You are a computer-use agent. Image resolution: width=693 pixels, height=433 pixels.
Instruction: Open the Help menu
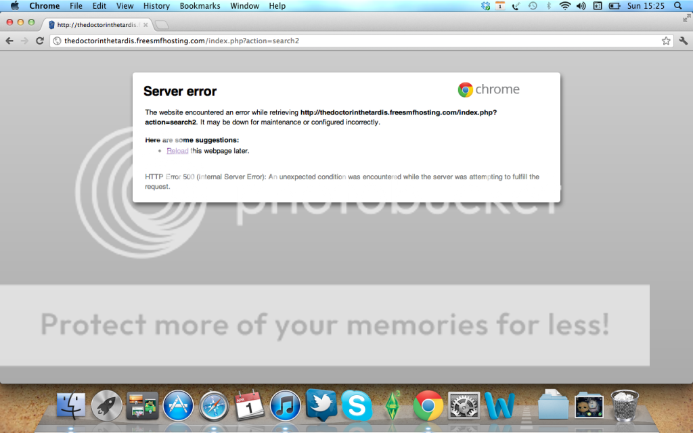[x=277, y=5]
